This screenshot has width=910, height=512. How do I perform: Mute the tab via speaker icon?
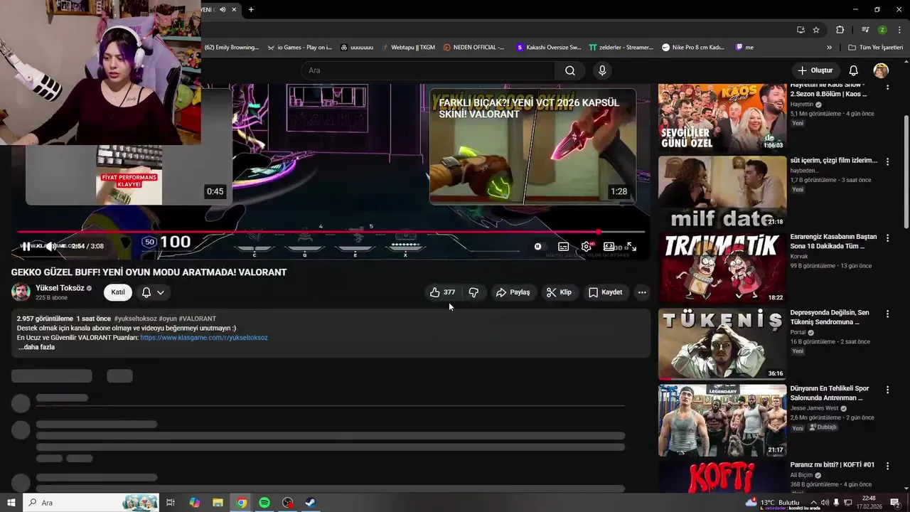coord(223,9)
